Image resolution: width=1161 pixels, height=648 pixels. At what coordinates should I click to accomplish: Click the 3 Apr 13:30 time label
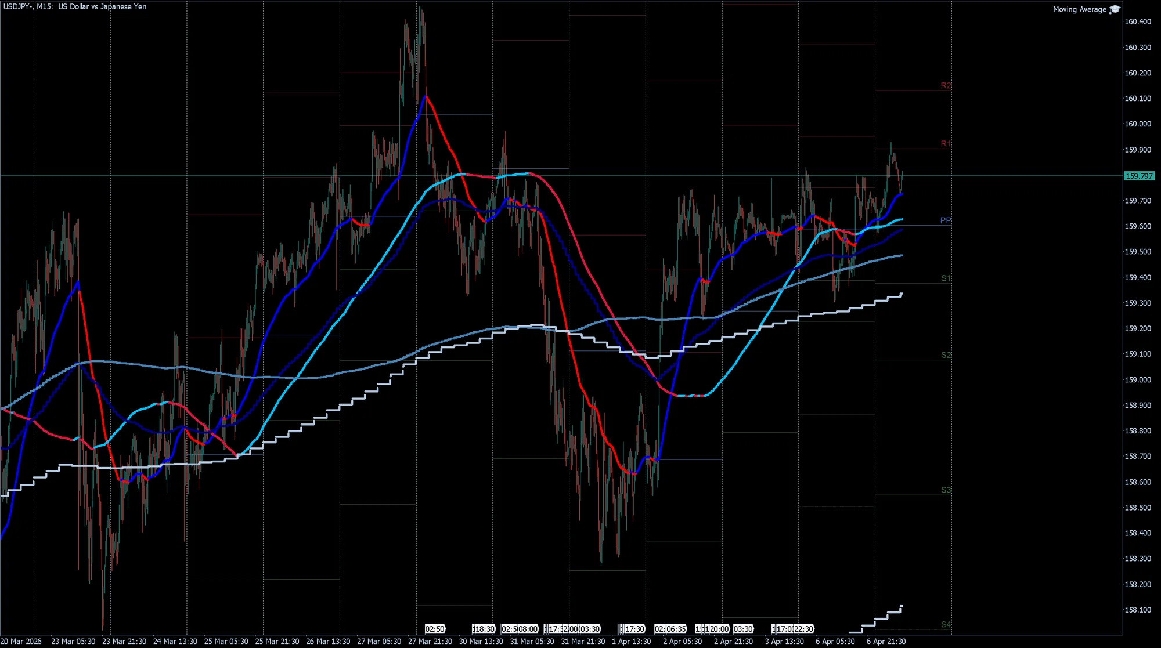(784, 642)
